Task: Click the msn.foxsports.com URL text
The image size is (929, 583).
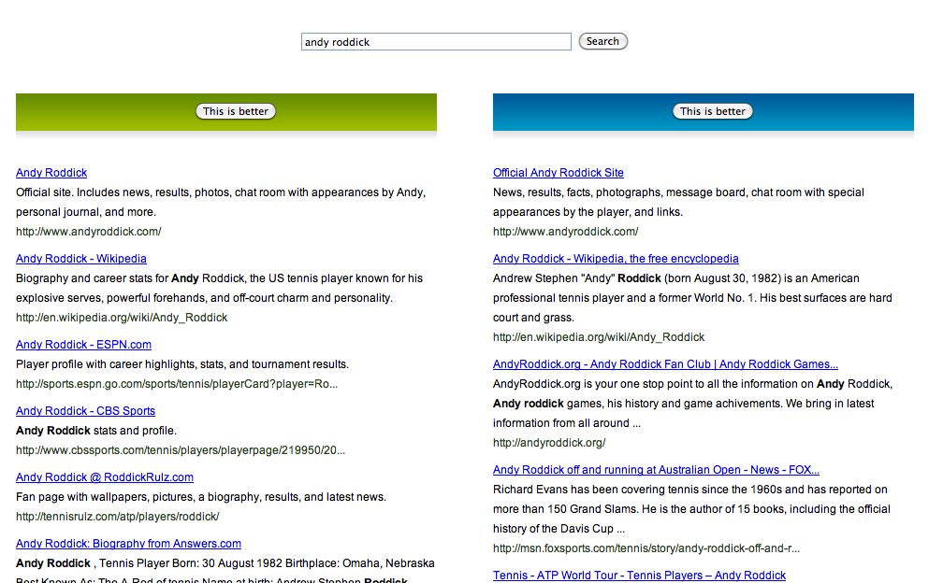Action: pos(645,547)
